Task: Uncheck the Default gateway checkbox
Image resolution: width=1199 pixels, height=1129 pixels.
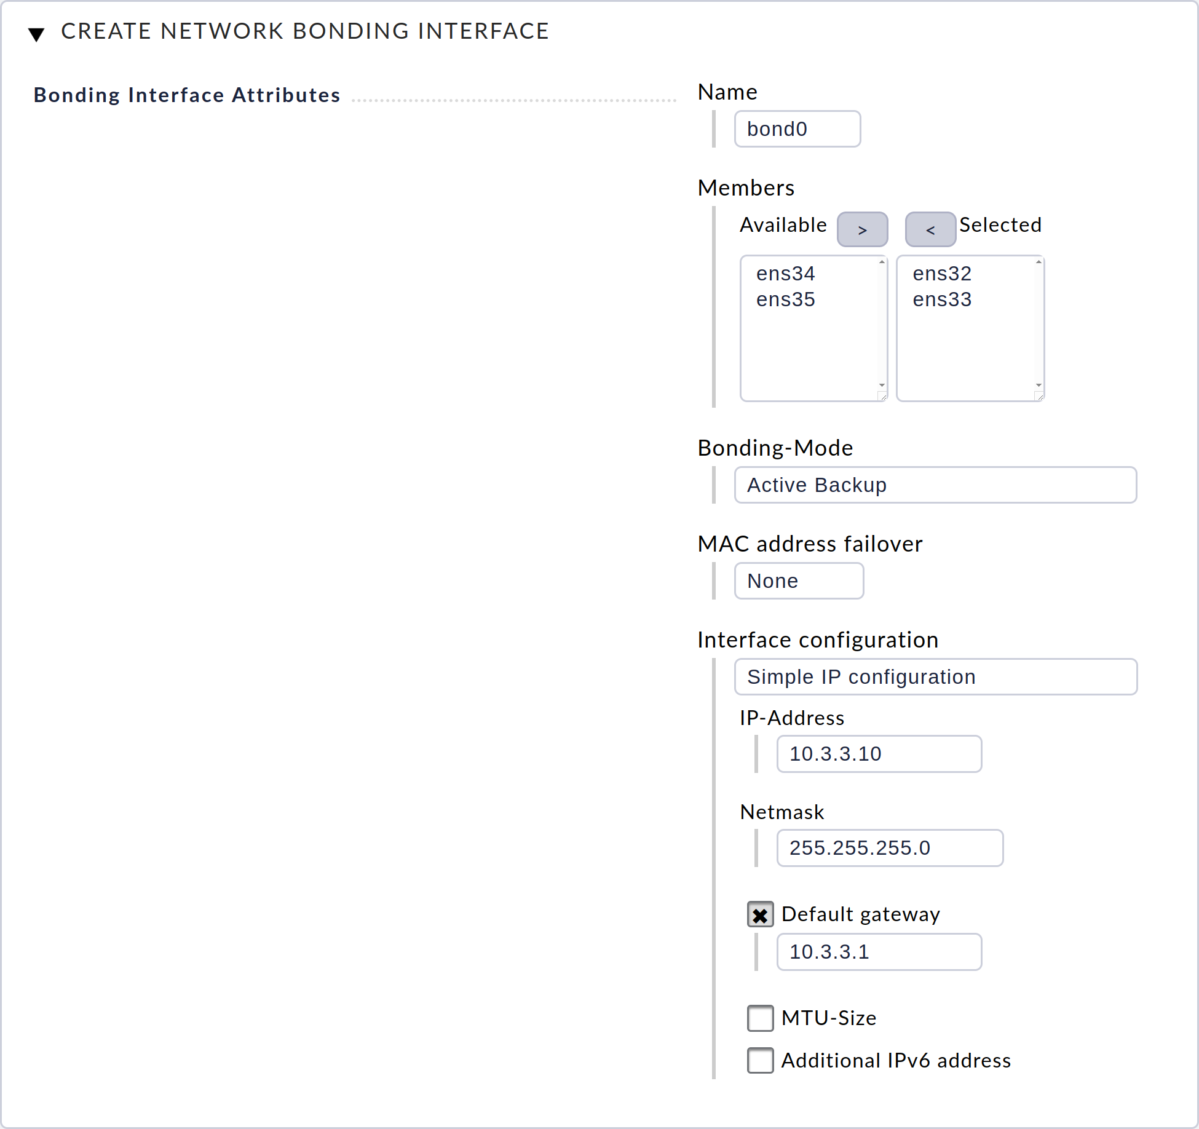Action: pyautogui.click(x=760, y=914)
